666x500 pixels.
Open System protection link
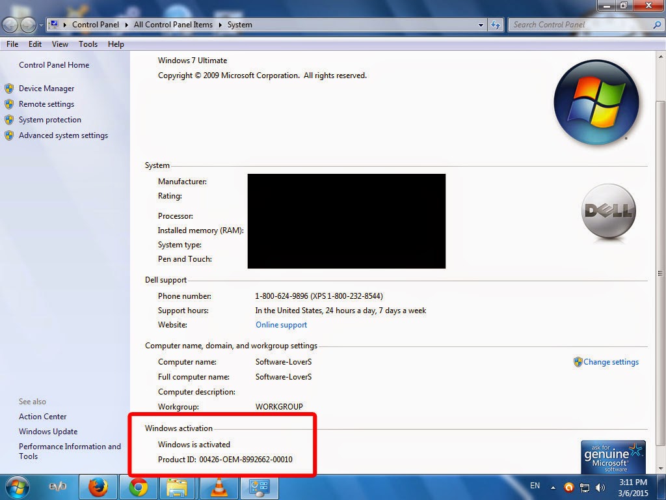pyautogui.click(x=49, y=120)
